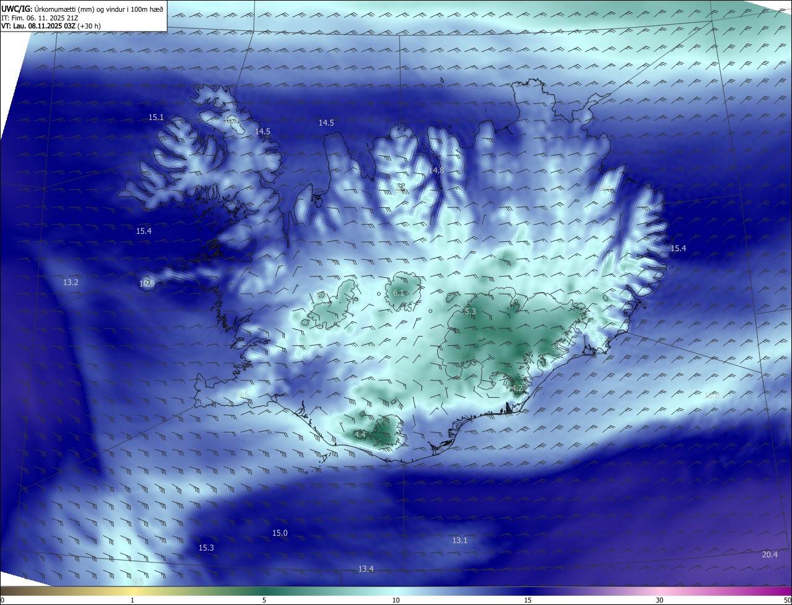The width and height of the screenshot is (792, 605).
Task: Click the 13.2 value on the map
Action: pos(71,282)
